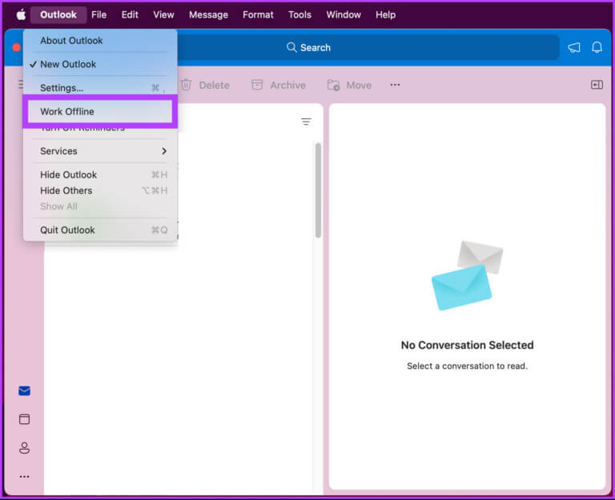Click the Delete toolbar button
This screenshot has width=615, height=500.
pyautogui.click(x=206, y=85)
